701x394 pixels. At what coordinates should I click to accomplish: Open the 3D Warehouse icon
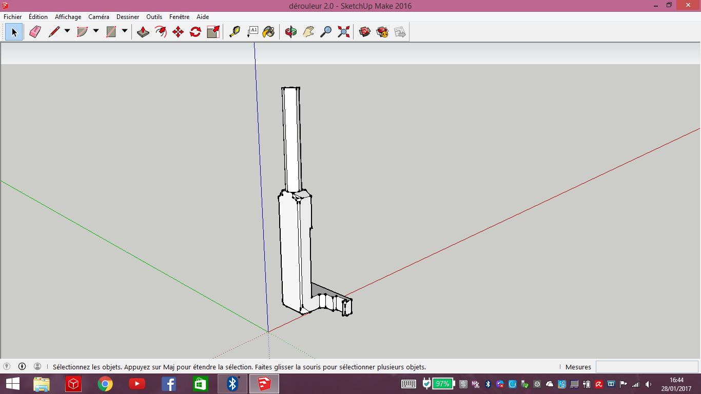click(x=365, y=32)
